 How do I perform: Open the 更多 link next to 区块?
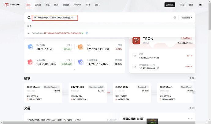tap(192, 78)
